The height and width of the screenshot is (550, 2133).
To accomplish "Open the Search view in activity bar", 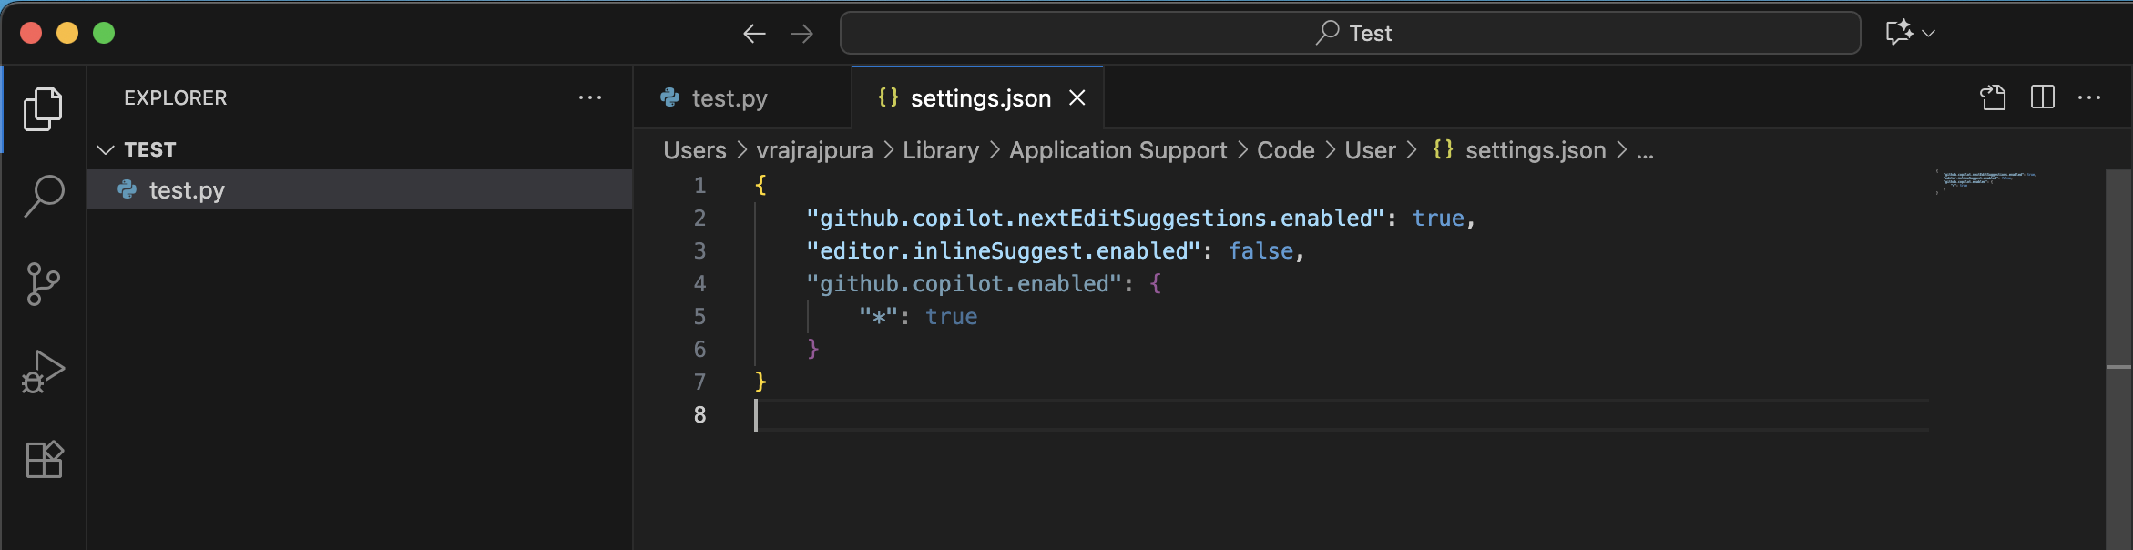I will 43,196.
